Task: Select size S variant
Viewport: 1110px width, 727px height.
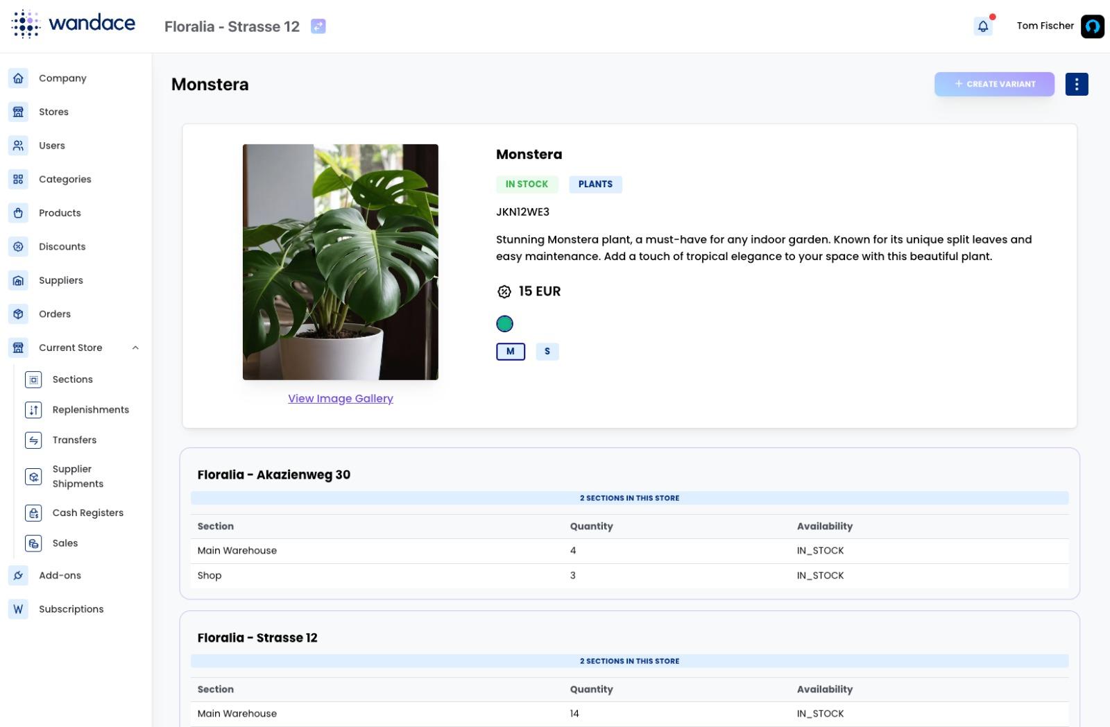Action: click(547, 352)
